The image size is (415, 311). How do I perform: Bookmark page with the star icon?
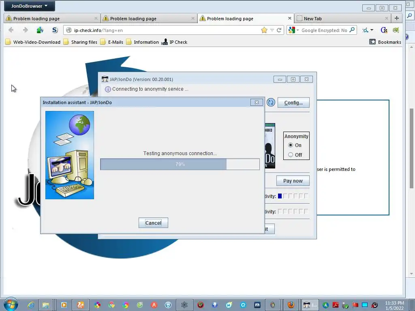[x=264, y=30]
